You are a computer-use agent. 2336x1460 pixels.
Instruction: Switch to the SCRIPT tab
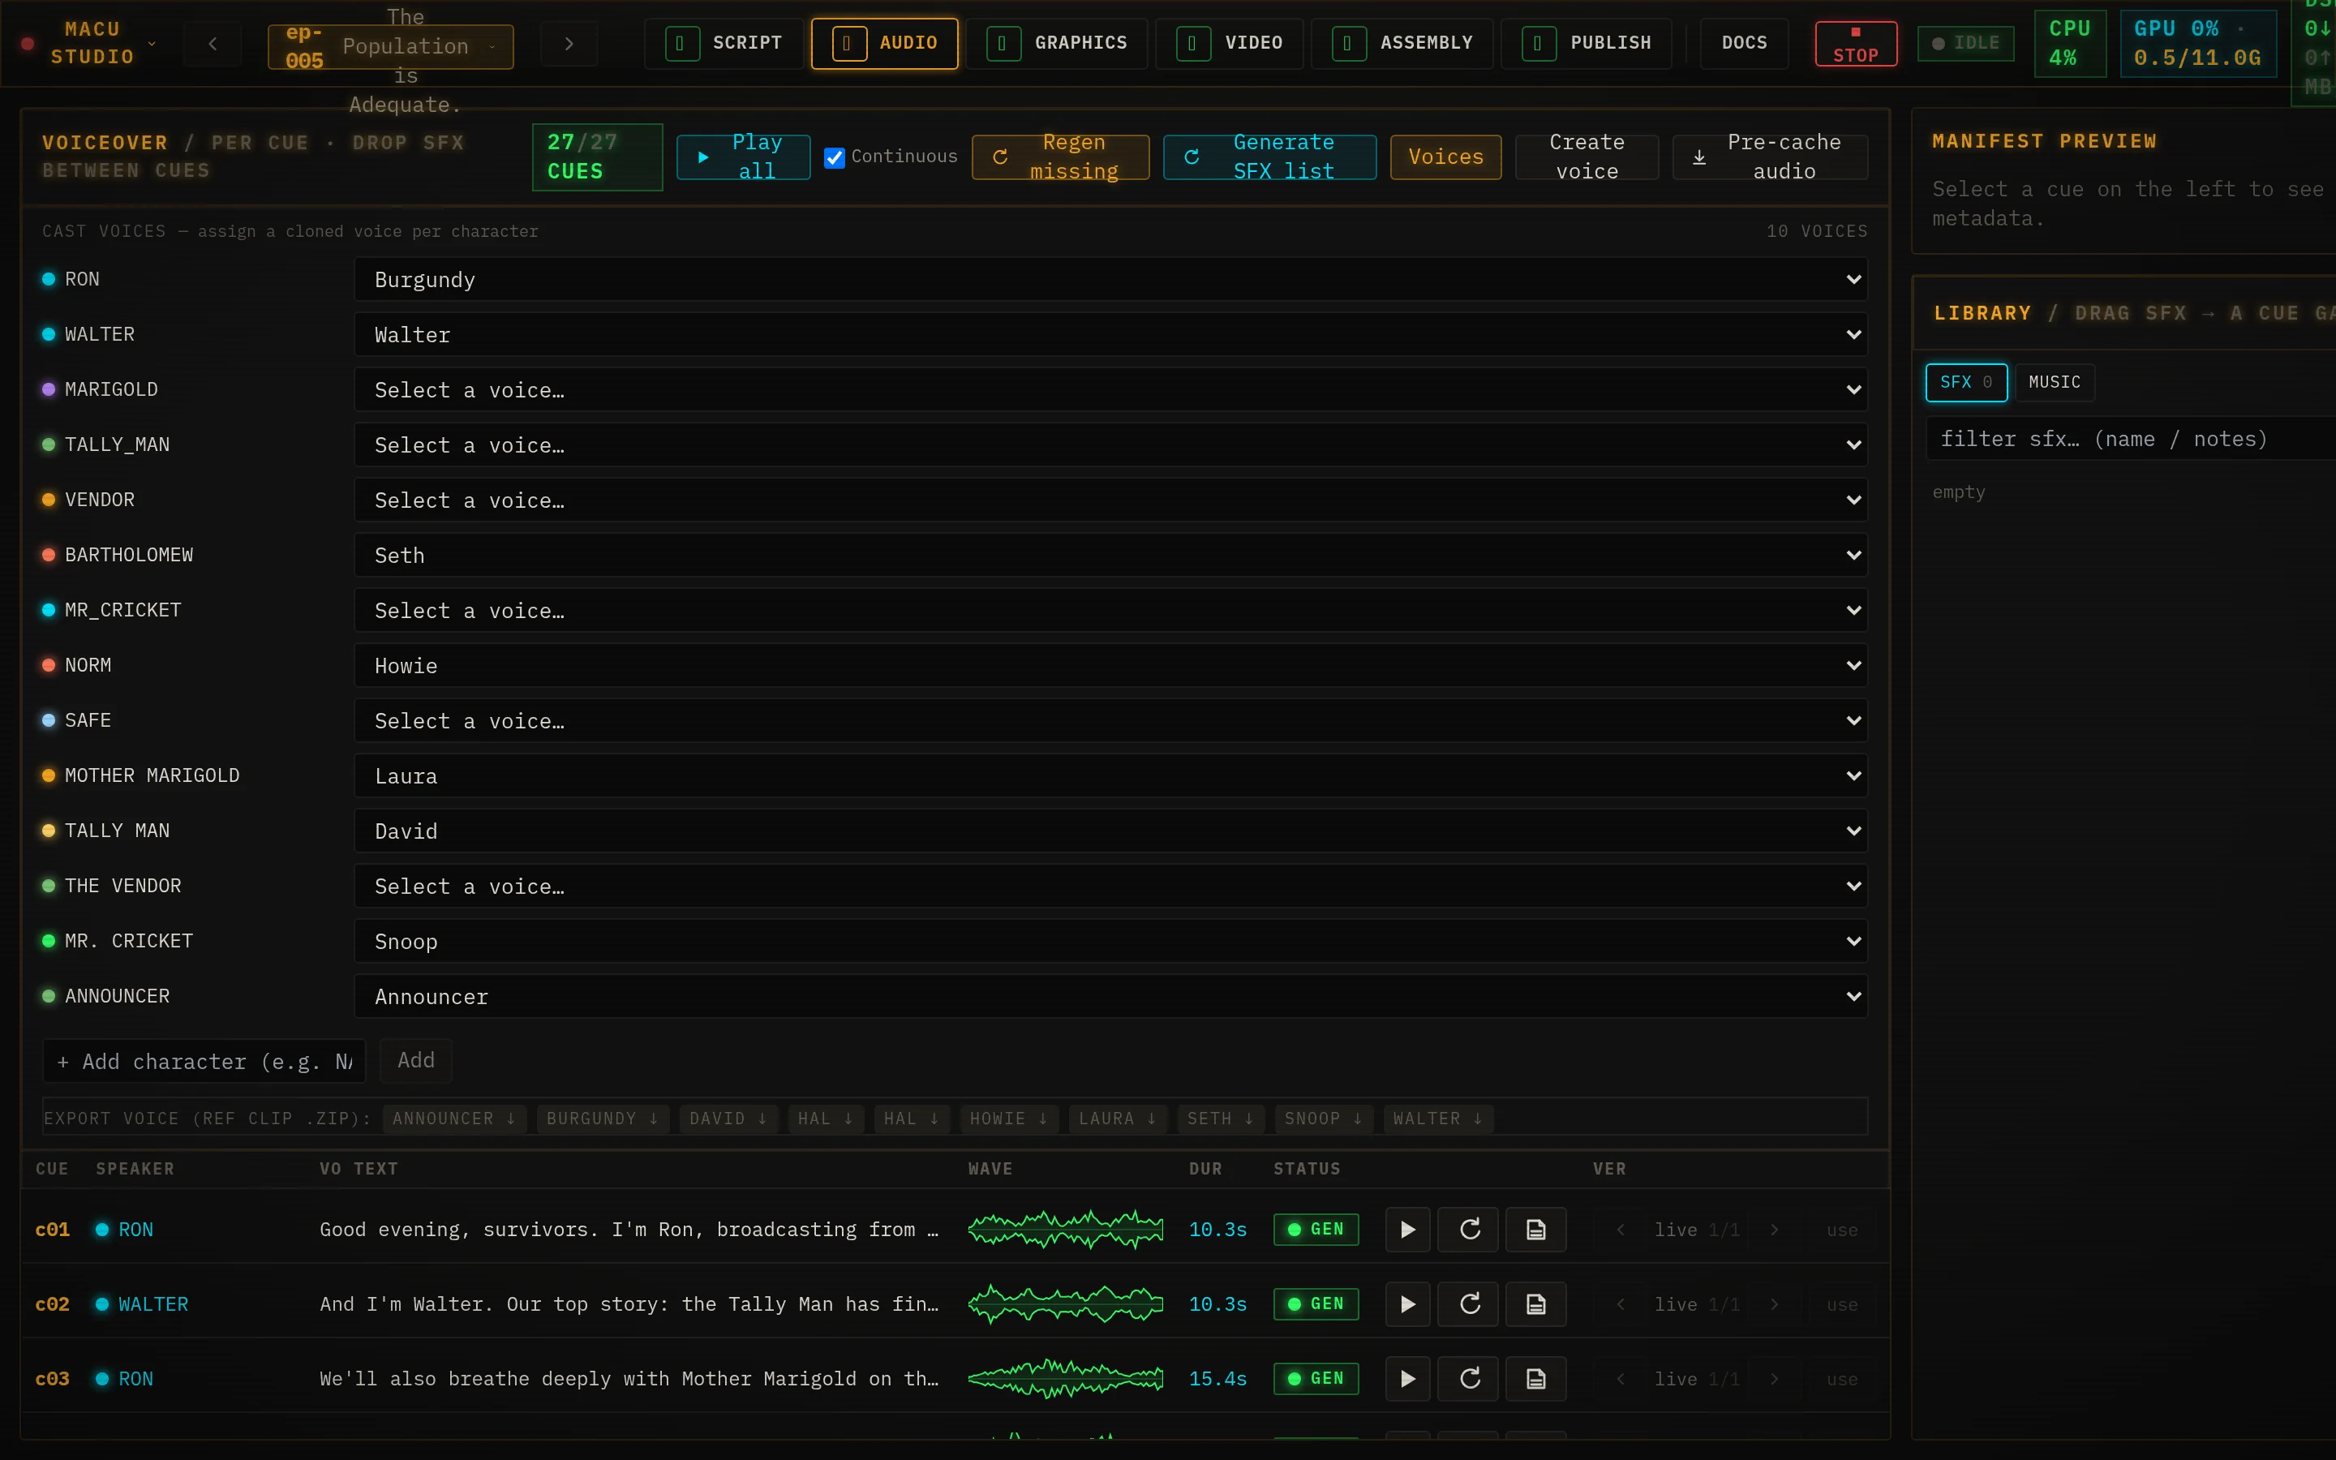[723, 44]
